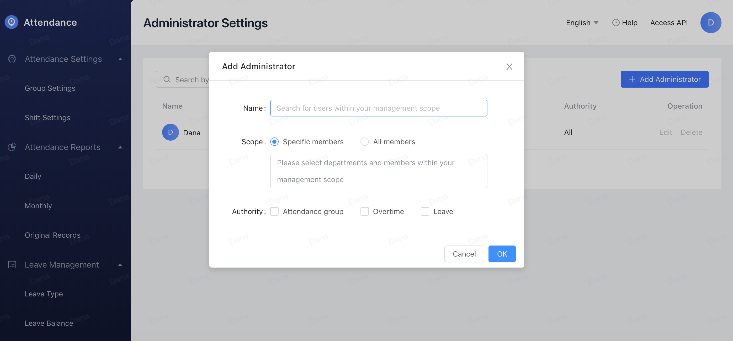Click the Attendance clock logo icon
This screenshot has height=341, width=733.
click(x=11, y=22)
